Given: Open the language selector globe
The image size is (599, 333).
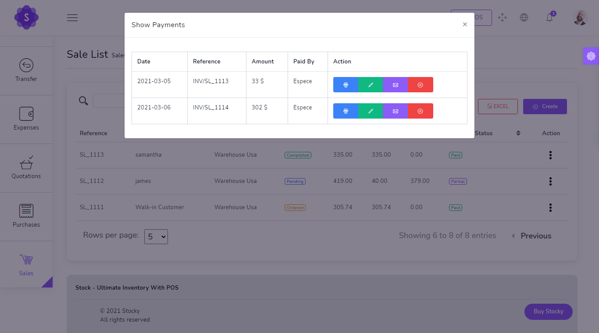Looking at the screenshot, I should point(524,18).
